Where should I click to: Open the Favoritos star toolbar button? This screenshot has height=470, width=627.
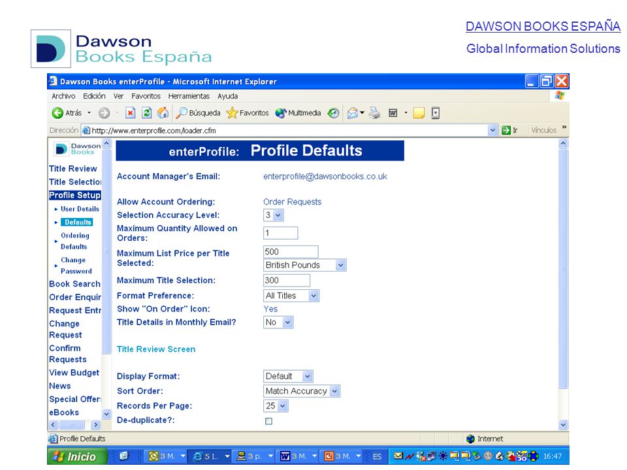point(248,113)
